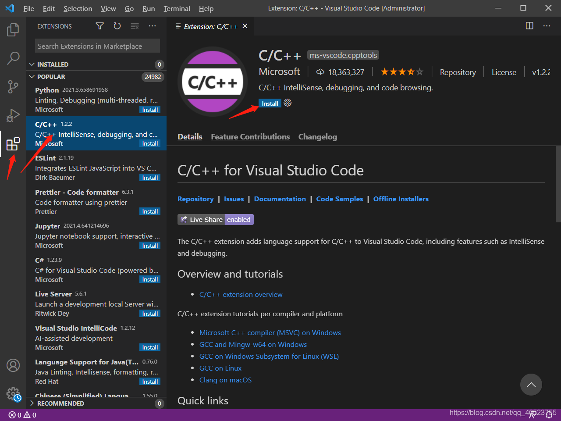Install the ESLint extension
Screen dimensions: 561x421
(150, 178)
